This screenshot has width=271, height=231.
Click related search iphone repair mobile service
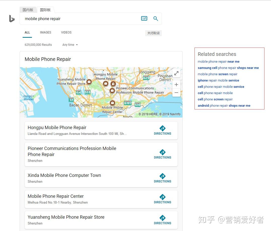218,80
